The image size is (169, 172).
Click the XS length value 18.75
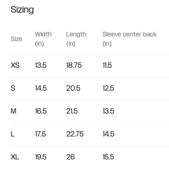tap(74, 65)
